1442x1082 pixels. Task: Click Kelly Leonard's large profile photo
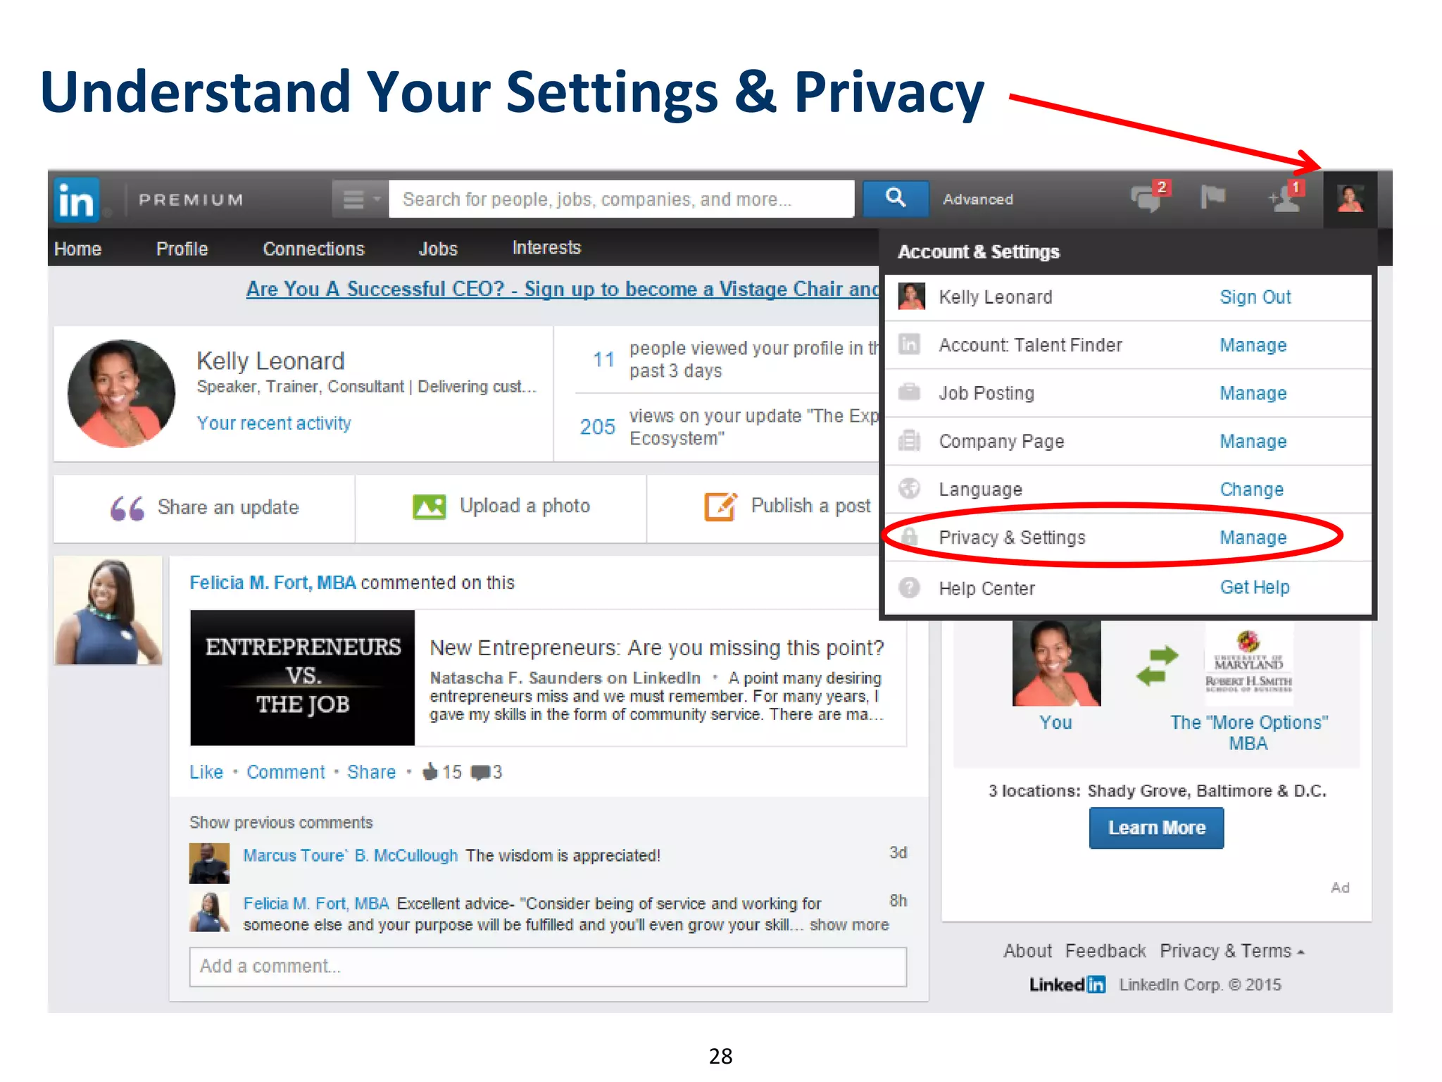tap(121, 393)
